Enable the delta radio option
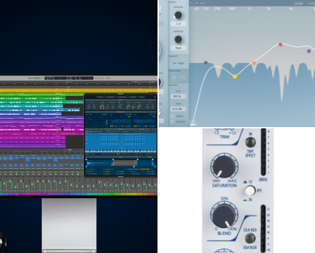Image resolution: width=315 pixels, height=253 pixels. pos(172,116)
